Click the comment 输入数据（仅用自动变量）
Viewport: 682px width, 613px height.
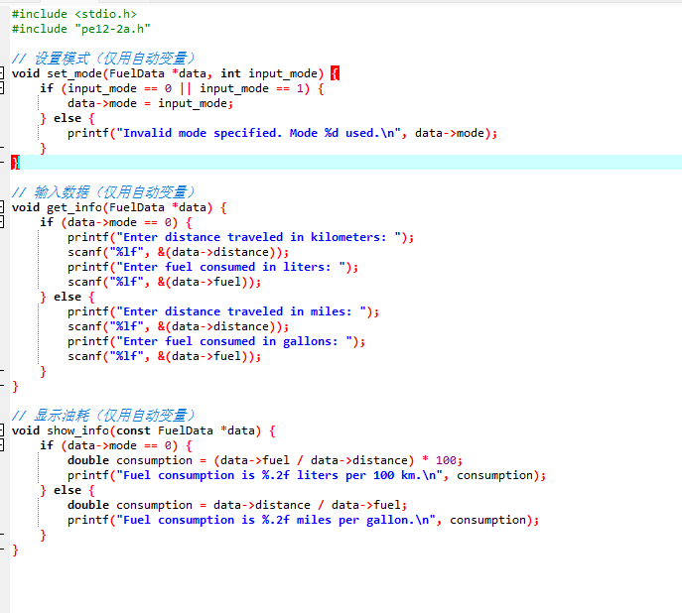pos(103,192)
